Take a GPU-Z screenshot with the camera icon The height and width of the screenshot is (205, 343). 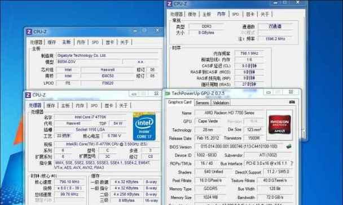292,102
